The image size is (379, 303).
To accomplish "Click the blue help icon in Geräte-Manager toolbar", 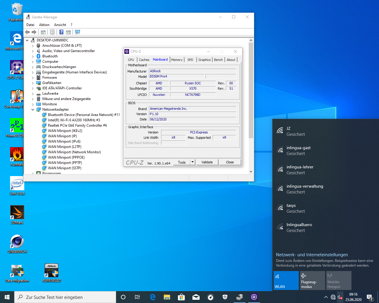I will 61,32.
